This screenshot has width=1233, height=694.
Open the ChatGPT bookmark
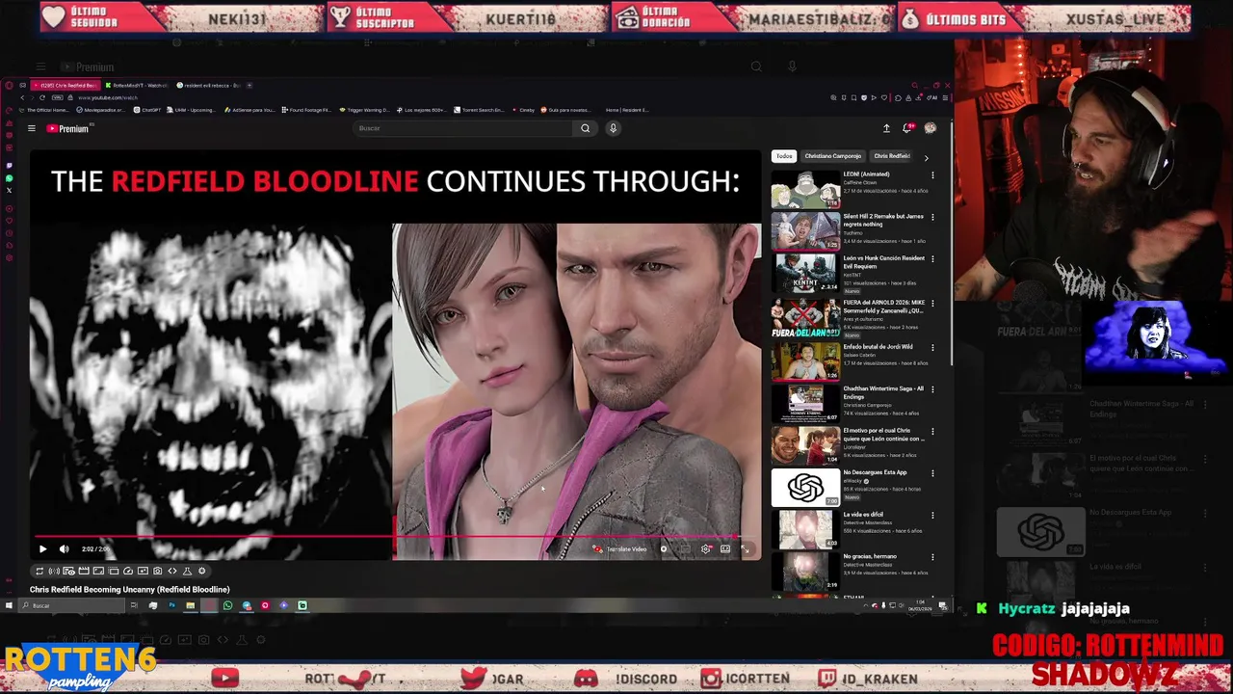click(x=149, y=110)
